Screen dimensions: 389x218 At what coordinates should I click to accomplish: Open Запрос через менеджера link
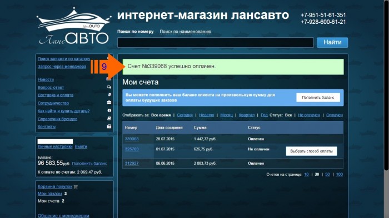(62, 67)
